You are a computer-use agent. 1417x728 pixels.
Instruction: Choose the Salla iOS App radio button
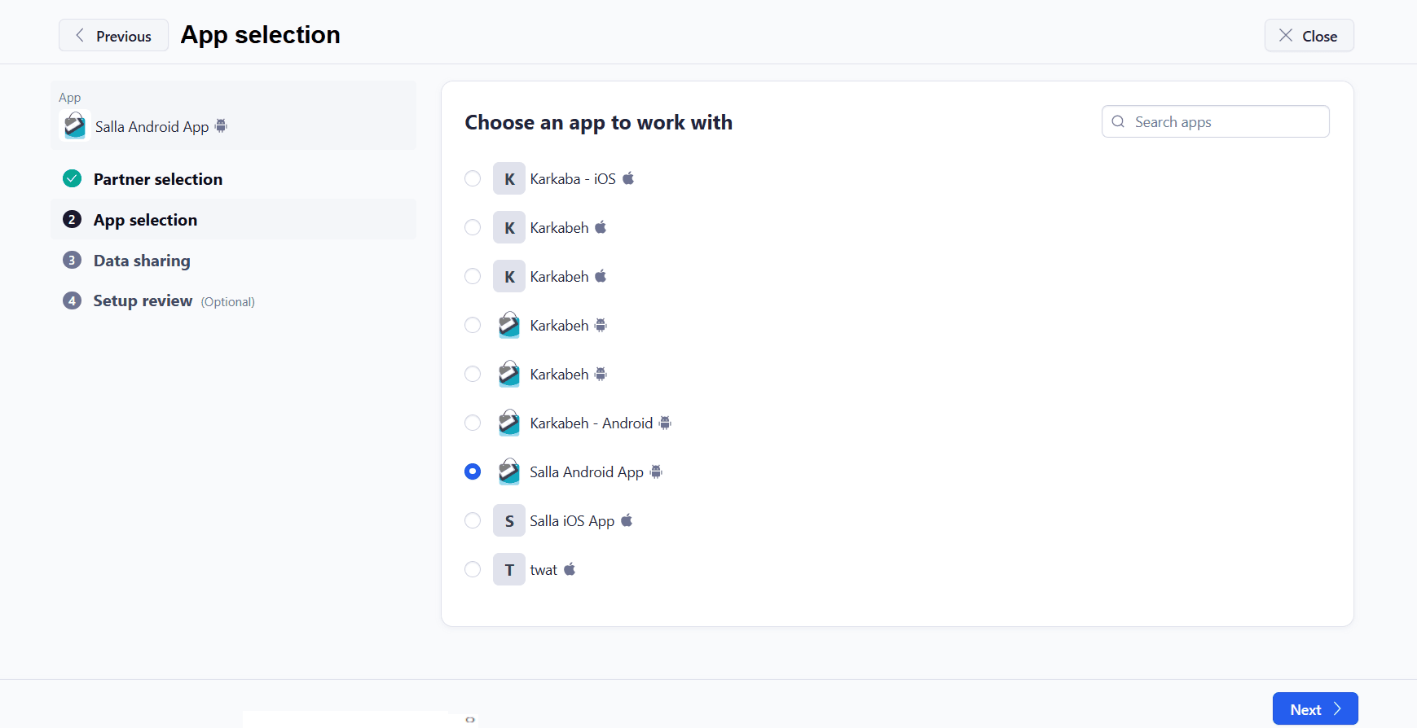coord(473,521)
